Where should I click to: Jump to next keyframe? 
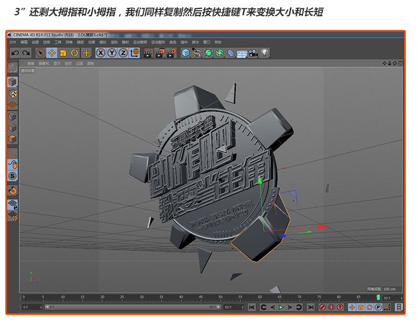click(299, 307)
